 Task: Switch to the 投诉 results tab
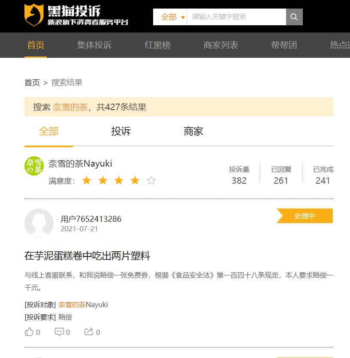pyautogui.click(x=121, y=131)
